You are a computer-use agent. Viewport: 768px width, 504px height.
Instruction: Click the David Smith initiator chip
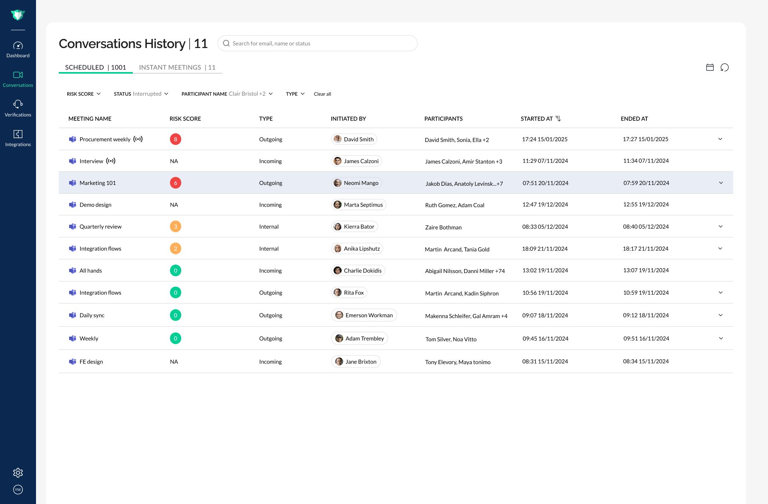click(x=354, y=139)
